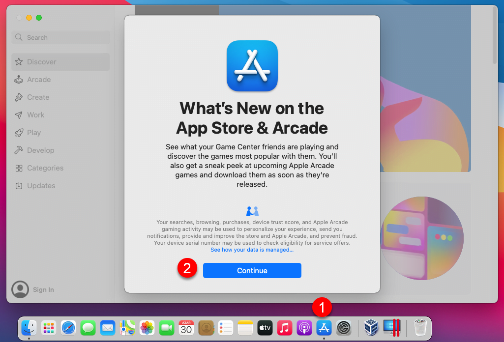504x342 pixels.
Task: Open System Preferences from the Dock
Action: click(x=344, y=328)
